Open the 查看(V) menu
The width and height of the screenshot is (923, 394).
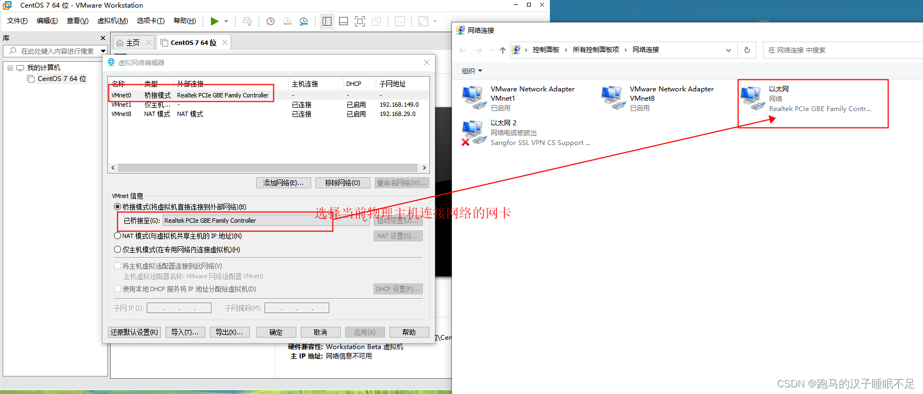[x=77, y=21]
